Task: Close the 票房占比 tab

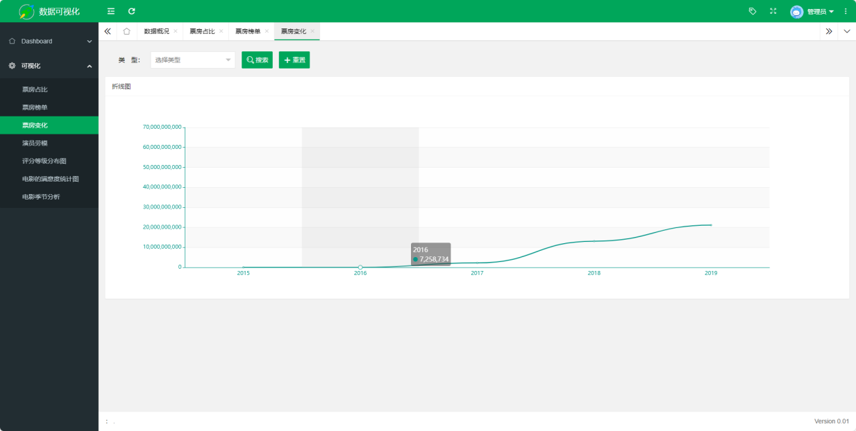Action: [x=221, y=31]
